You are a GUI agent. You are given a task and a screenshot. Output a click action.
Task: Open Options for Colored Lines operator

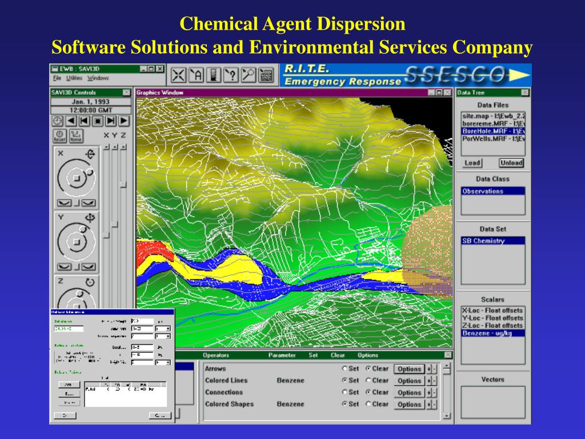coord(409,381)
